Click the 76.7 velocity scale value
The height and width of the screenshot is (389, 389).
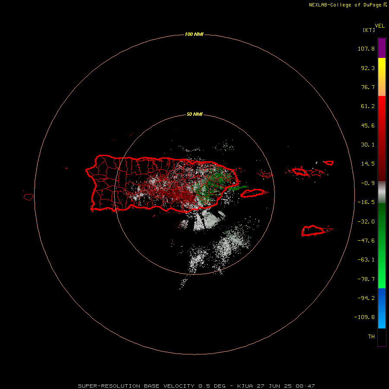(x=368, y=87)
